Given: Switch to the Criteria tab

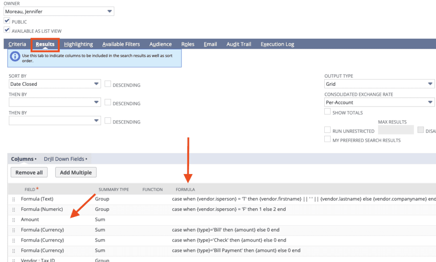Looking at the screenshot, I should point(17,44).
